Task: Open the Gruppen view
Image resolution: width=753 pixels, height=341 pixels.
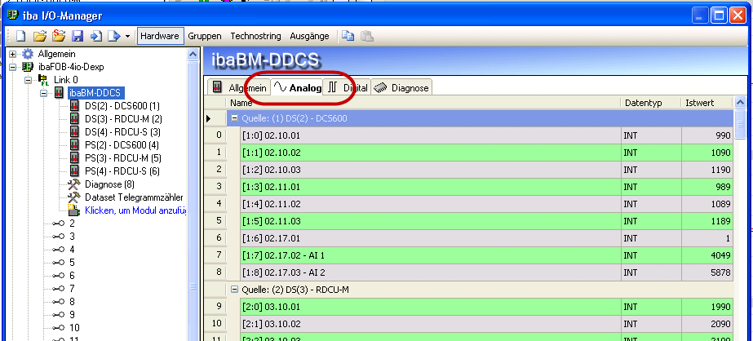Action: [x=205, y=36]
